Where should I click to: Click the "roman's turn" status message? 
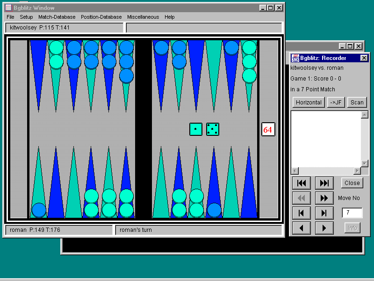click(136, 230)
